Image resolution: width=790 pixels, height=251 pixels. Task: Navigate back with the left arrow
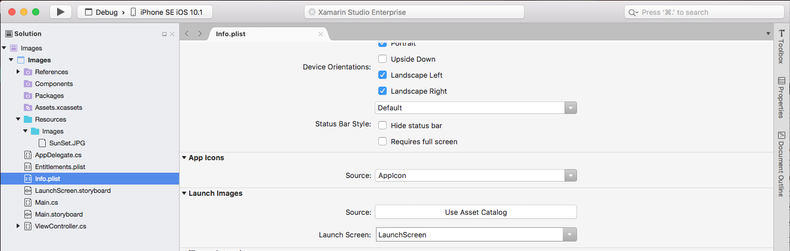coord(187,34)
